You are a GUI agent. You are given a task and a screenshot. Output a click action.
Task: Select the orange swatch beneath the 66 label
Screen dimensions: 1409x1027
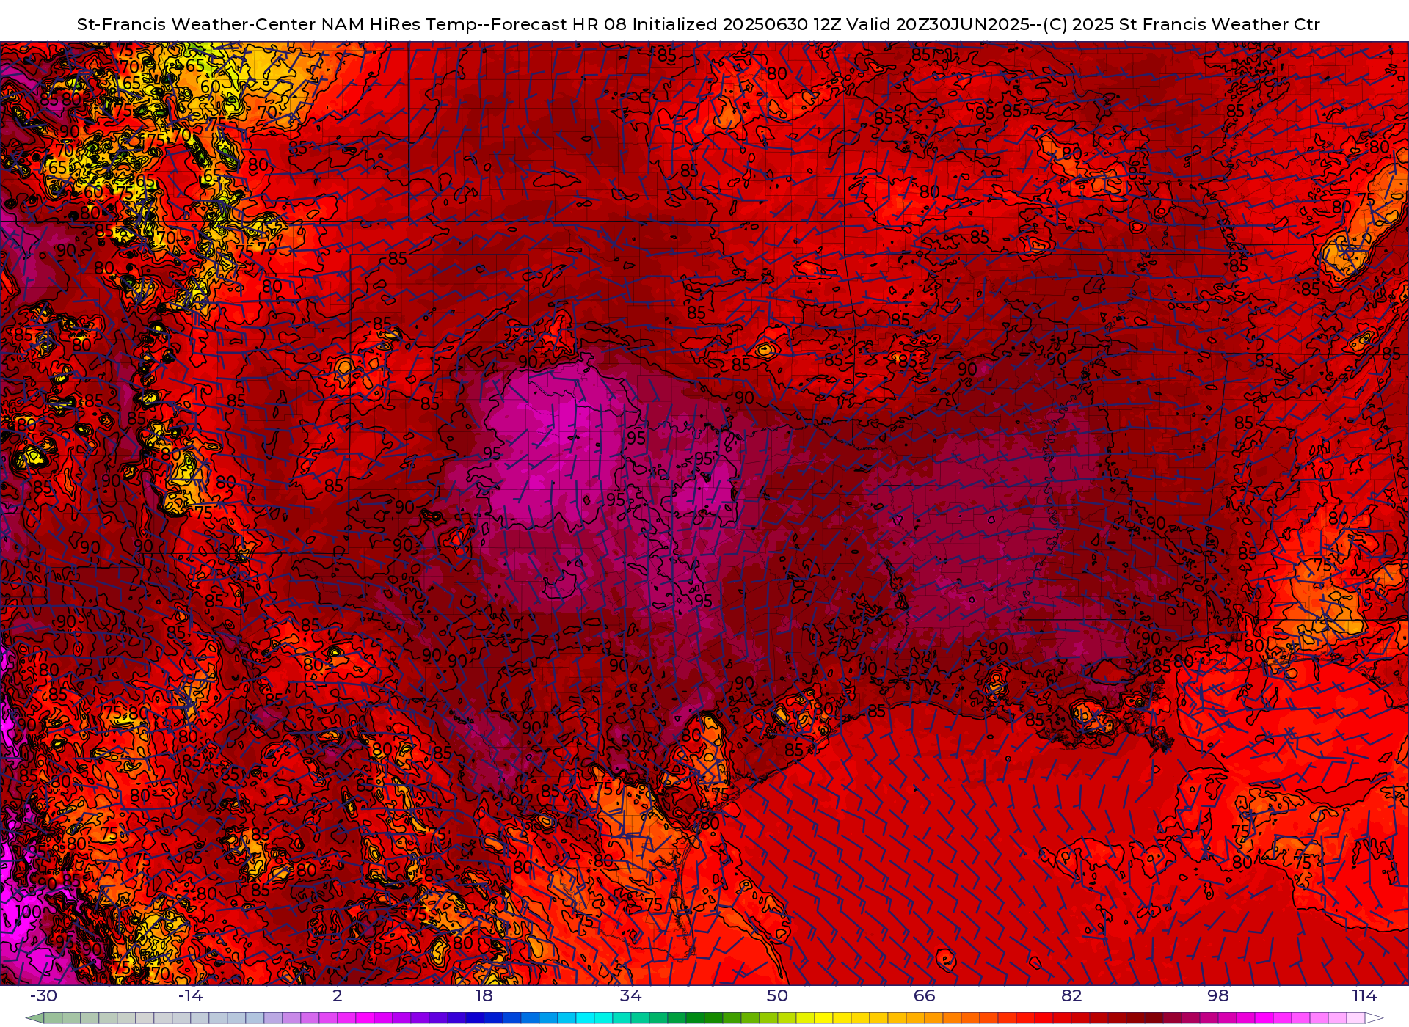[x=933, y=1018]
